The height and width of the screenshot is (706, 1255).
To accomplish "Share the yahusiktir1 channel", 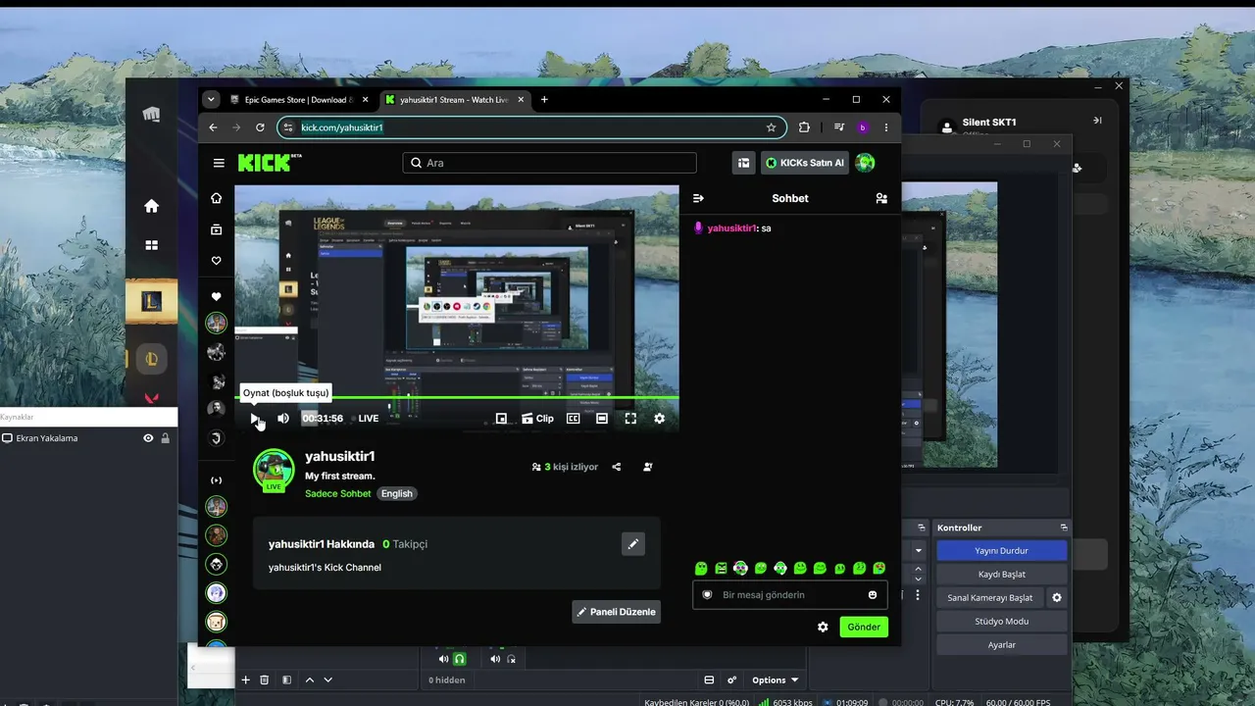I will pyautogui.click(x=617, y=467).
